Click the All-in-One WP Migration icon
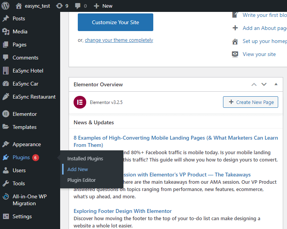Viewport: 287px width, 229px height. (6, 196)
